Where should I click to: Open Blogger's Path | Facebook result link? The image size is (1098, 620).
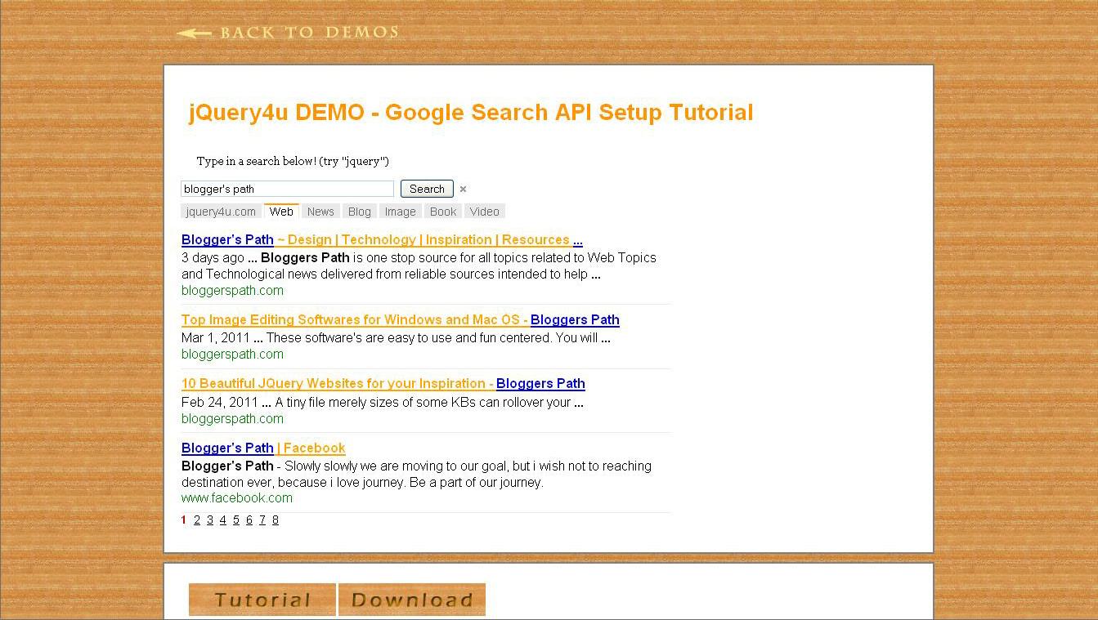263,448
